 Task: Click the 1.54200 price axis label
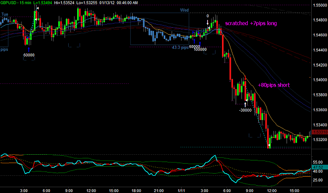point(320,65)
